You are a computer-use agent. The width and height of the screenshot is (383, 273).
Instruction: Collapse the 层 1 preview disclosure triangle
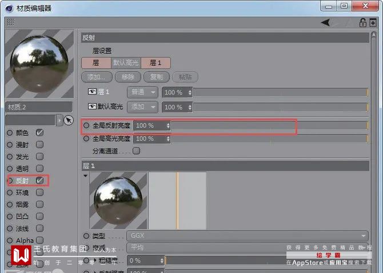[85, 176]
